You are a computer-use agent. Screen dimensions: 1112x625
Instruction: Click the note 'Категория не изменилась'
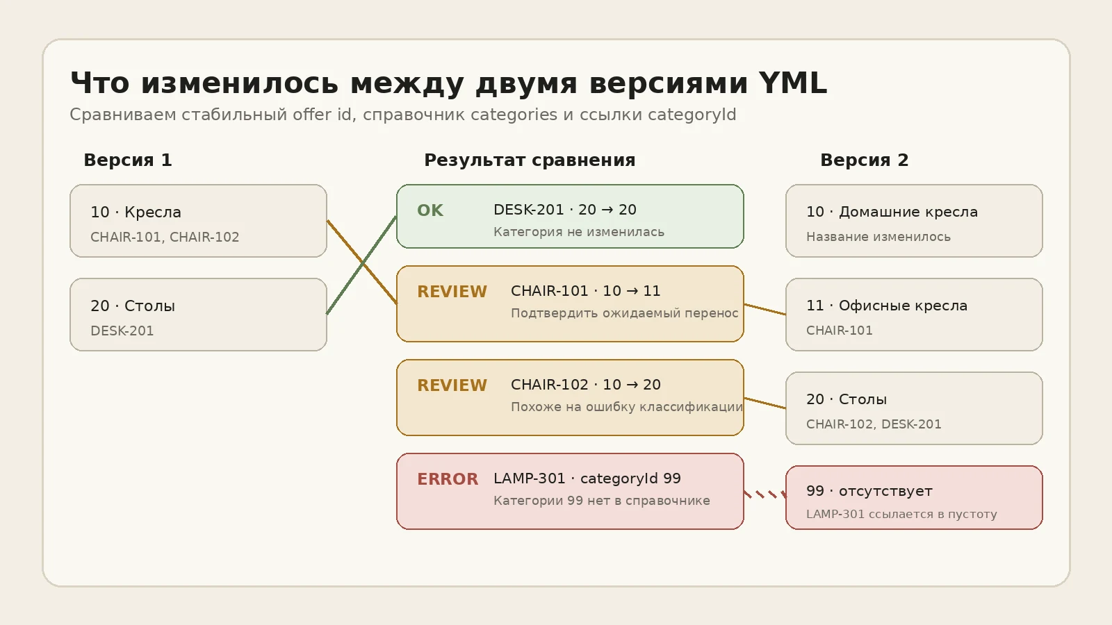coord(579,232)
